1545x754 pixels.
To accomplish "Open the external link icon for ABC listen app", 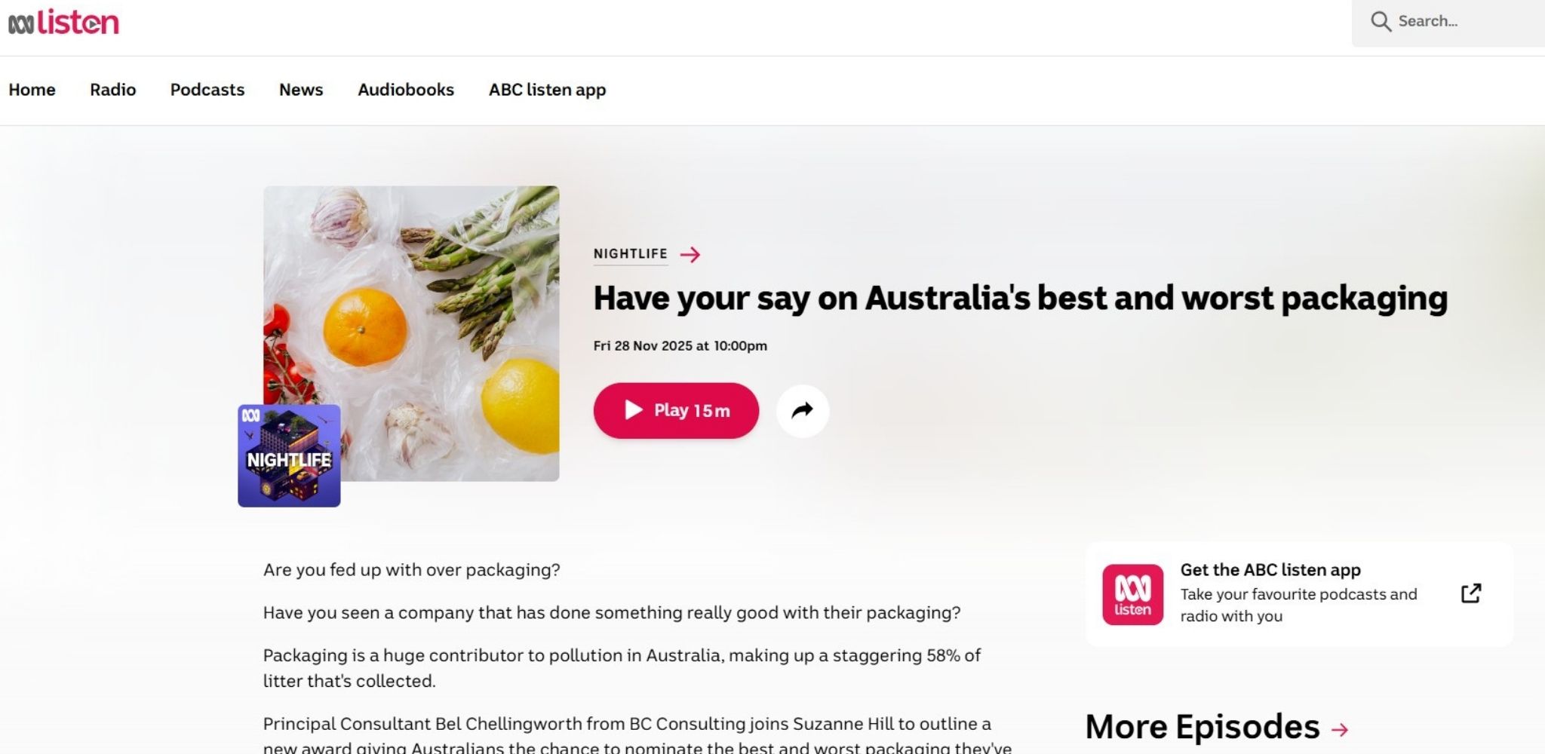I will pyautogui.click(x=1471, y=593).
